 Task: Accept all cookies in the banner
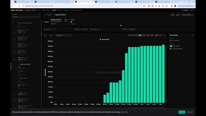[x=182, y=112]
